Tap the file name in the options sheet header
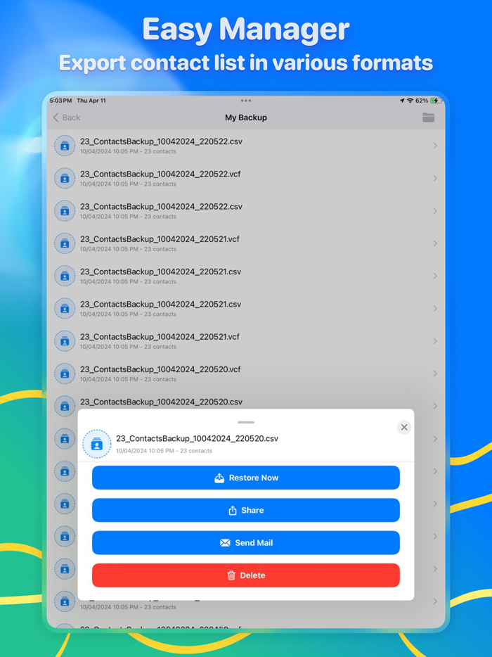Image resolution: width=492 pixels, height=657 pixels. [198, 438]
